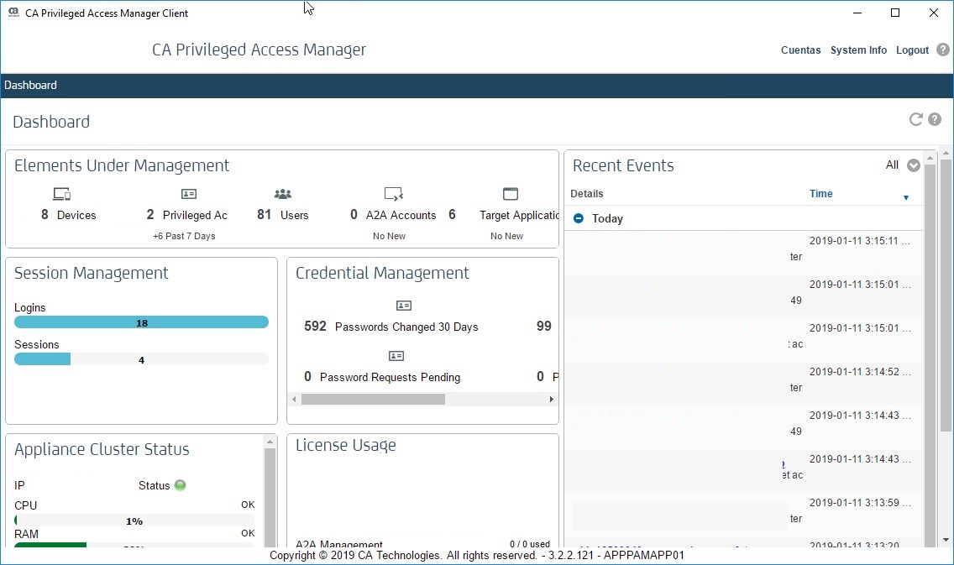Click the Sessions progress bar
This screenshot has height=565, width=954.
[141, 359]
